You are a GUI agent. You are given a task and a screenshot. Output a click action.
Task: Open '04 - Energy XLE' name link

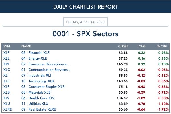point(34,58)
